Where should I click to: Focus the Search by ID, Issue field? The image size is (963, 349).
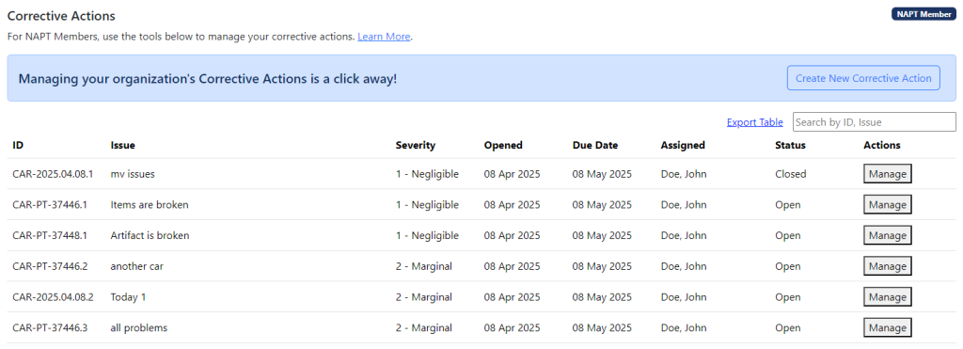tap(875, 121)
